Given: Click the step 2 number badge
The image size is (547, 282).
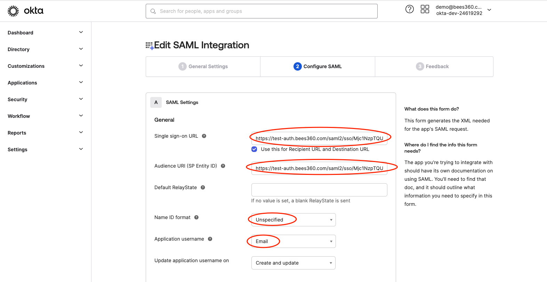Looking at the screenshot, I should [x=297, y=66].
